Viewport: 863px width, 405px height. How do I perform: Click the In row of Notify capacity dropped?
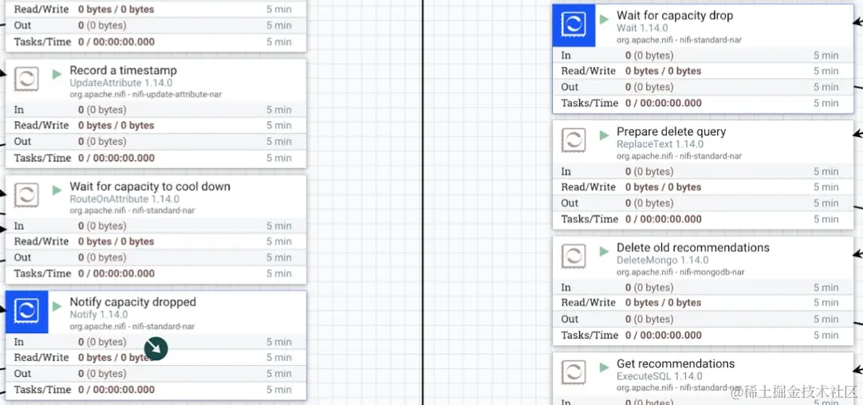[156, 342]
